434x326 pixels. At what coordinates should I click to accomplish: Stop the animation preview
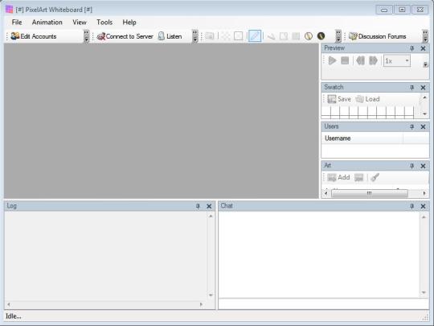pyautogui.click(x=345, y=60)
